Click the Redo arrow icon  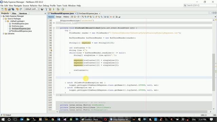[x=21, y=9]
